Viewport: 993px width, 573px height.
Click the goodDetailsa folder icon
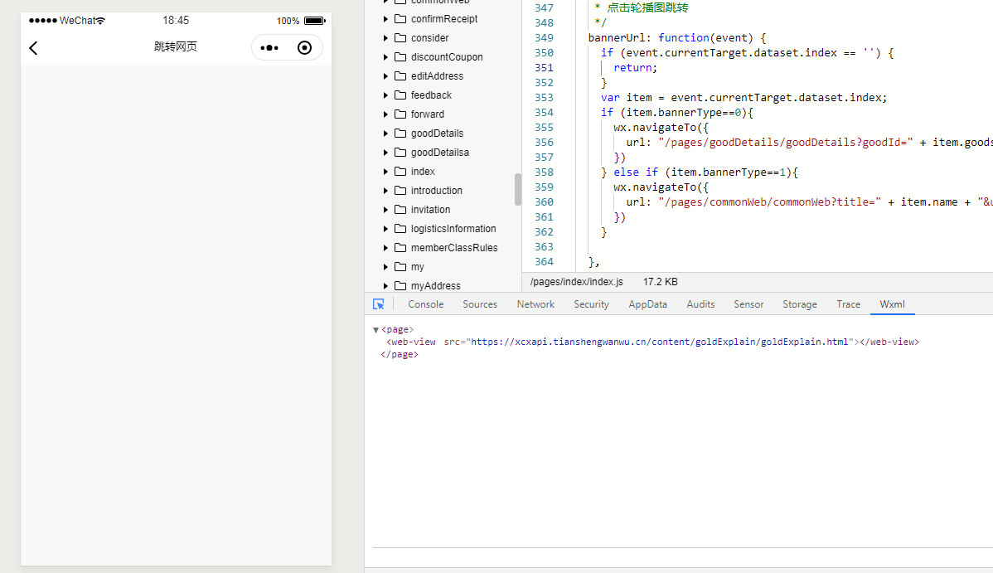(x=400, y=152)
